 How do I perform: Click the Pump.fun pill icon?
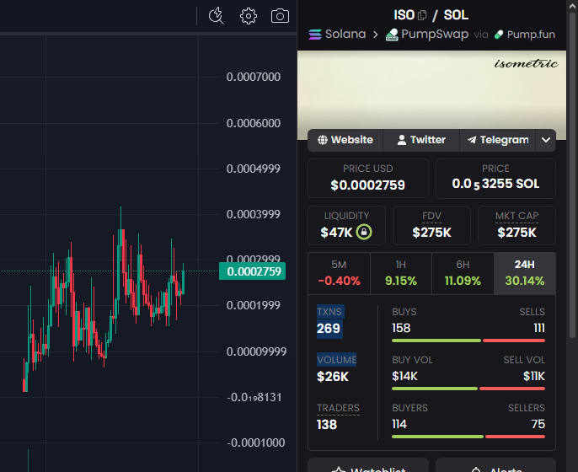tap(499, 35)
